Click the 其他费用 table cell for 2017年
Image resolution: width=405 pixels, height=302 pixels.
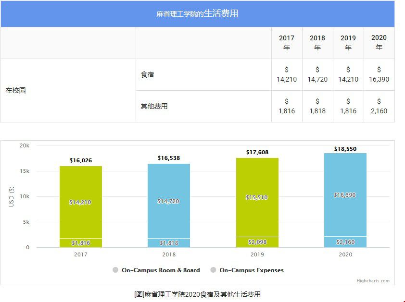(x=287, y=106)
